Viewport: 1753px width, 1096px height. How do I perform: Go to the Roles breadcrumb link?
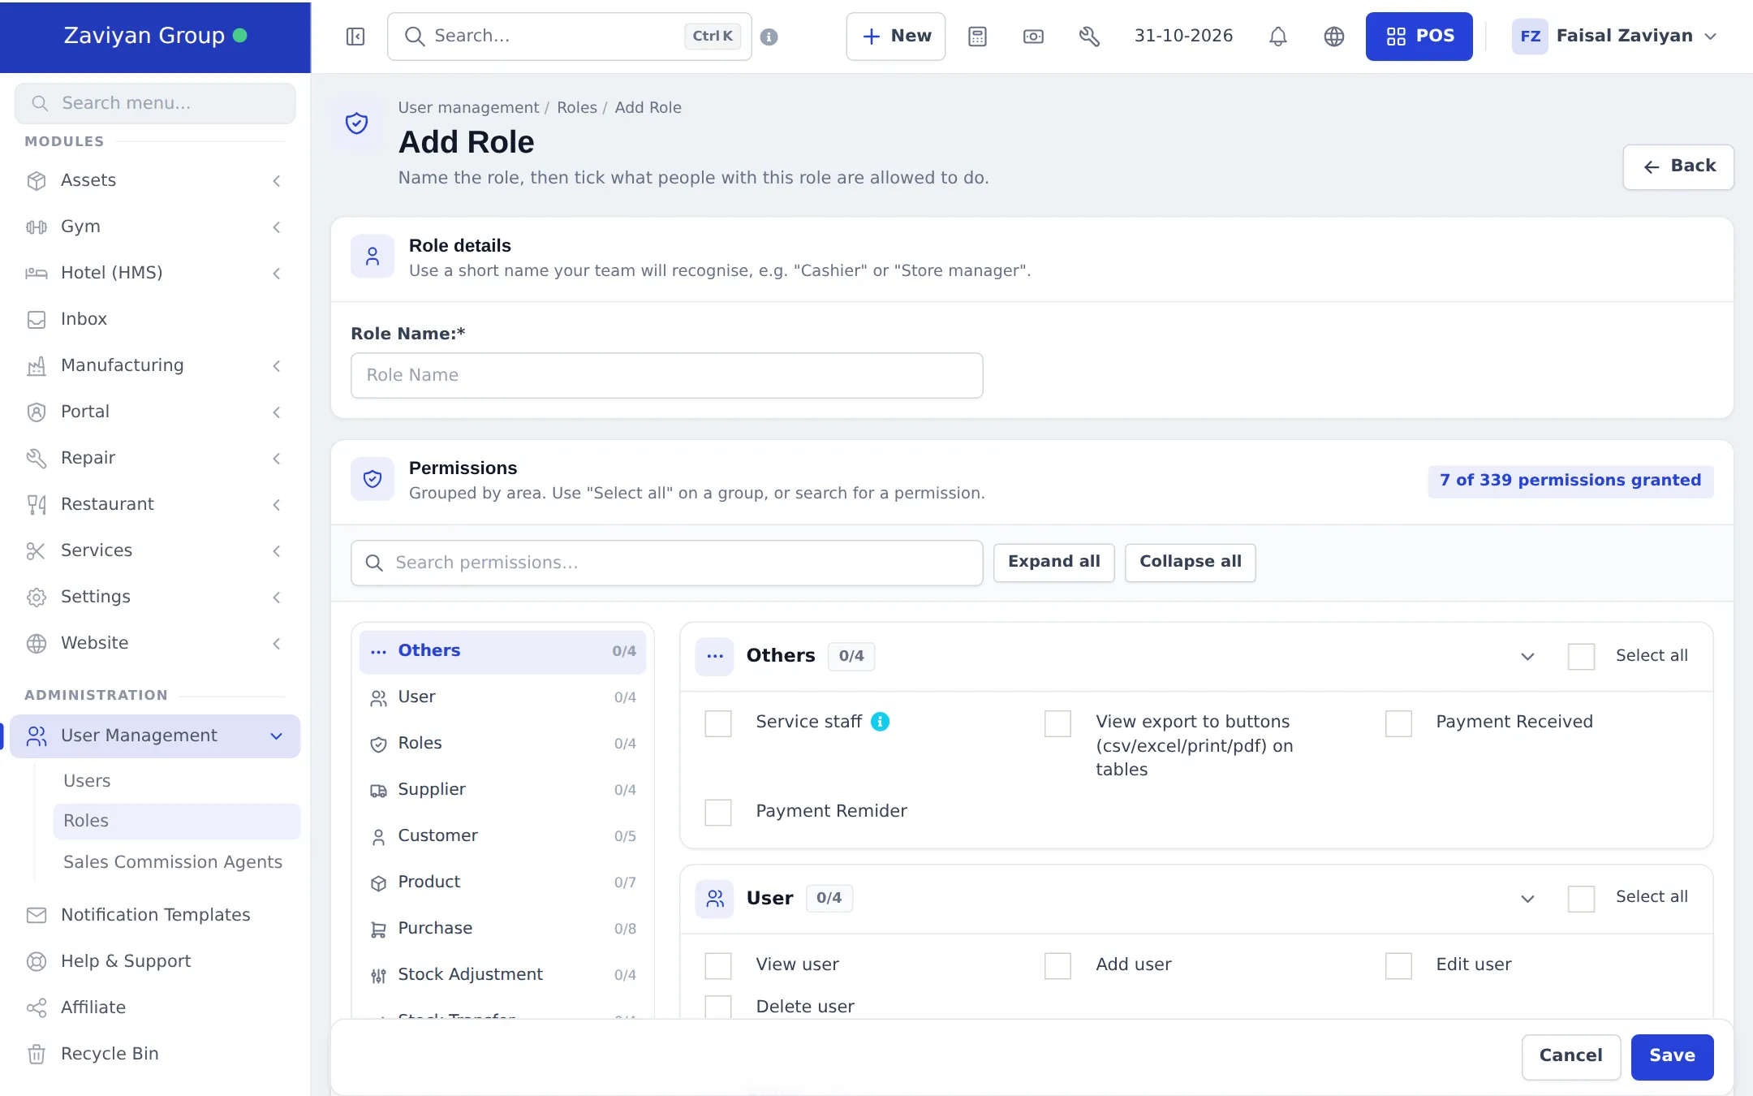[576, 108]
